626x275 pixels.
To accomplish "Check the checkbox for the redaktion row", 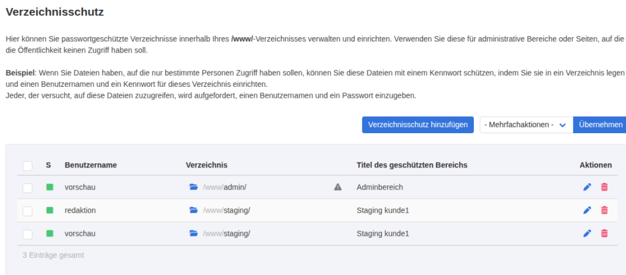I will click(x=28, y=211).
